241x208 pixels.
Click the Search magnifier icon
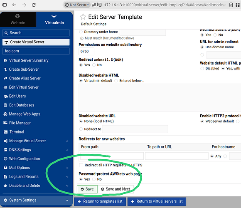6,33
